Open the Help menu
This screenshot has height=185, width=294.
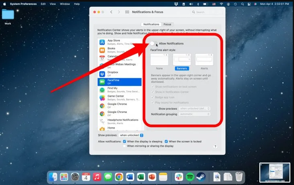pos(77,4)
